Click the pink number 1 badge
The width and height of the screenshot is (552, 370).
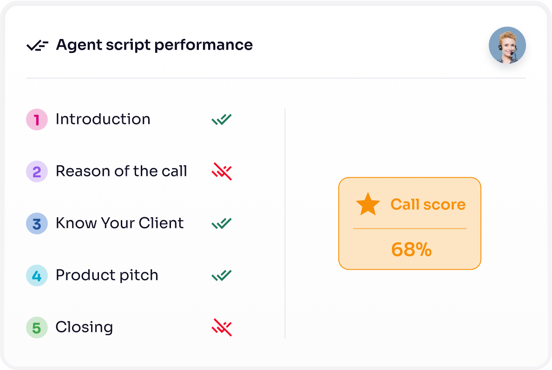pyautogui.click(x=37, y=119)
